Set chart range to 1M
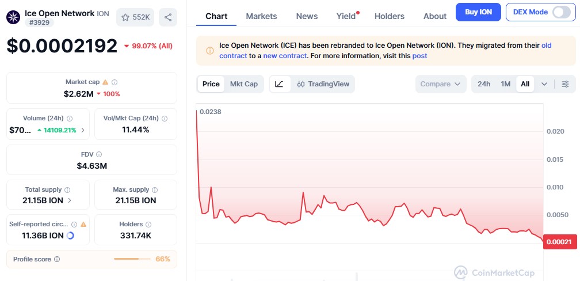This screenshot has height=281, width=580. (506, 84)
